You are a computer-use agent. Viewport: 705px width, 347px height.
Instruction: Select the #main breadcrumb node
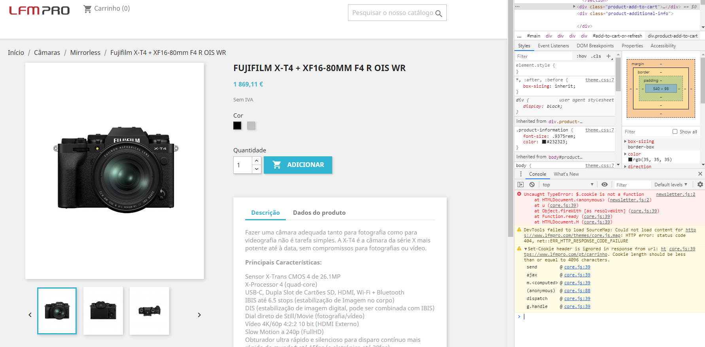pos(533,36)
